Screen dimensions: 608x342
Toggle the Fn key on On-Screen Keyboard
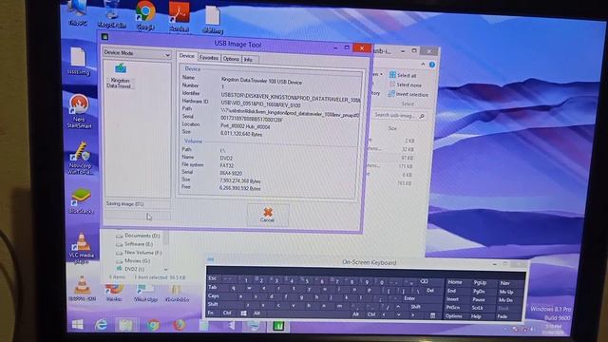[x=211, y=313]
